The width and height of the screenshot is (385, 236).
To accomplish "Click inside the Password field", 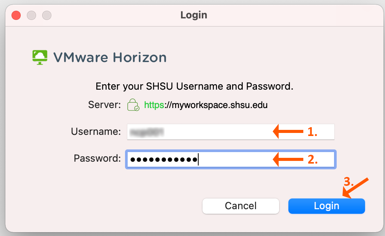I will click(x=230, y=159).
